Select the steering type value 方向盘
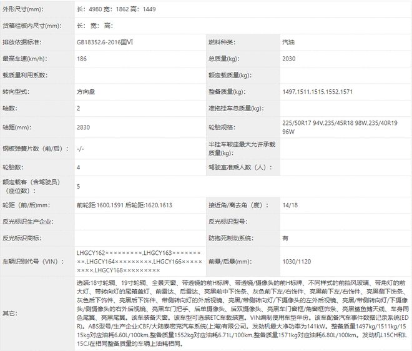This screenshot has width=412, height=351. click(86, 92)
